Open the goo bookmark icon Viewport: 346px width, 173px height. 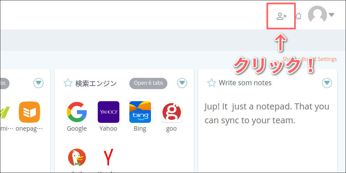171,112
